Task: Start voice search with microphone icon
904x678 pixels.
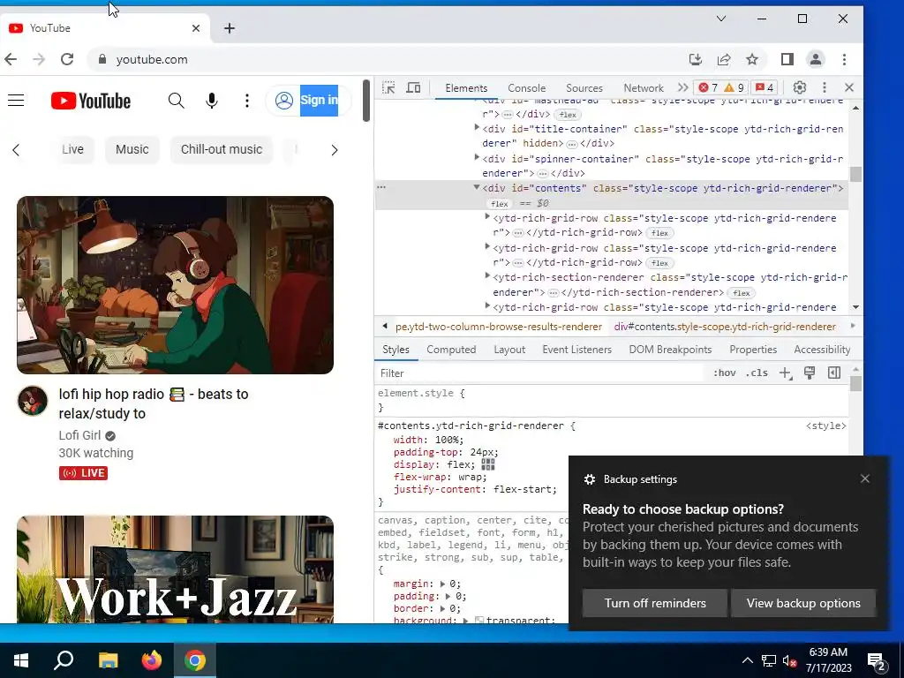Action: tap(212, 101)
